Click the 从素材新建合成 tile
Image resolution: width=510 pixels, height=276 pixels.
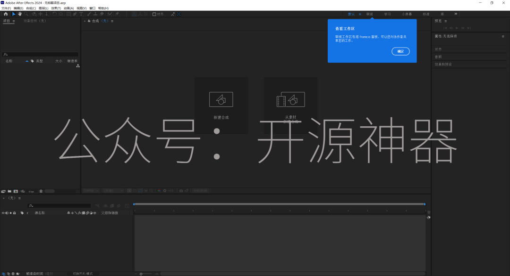click(x=291, y=106)
